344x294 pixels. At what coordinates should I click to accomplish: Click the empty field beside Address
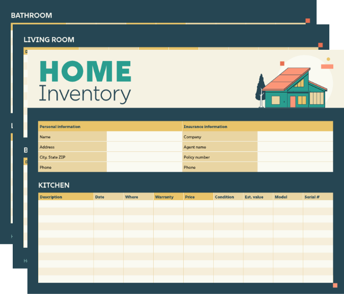[145, 147]
